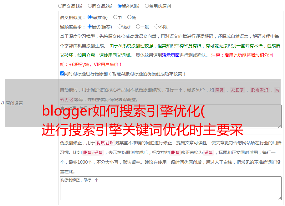Select the 同义词1版 radio option
The width and height of the screenshot is (285, 206).
(x=60, y=6)
